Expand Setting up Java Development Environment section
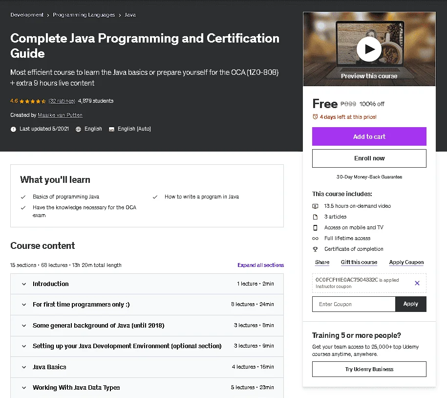The width and height of the screenshot is (447, 398). (x=147, y=346)
